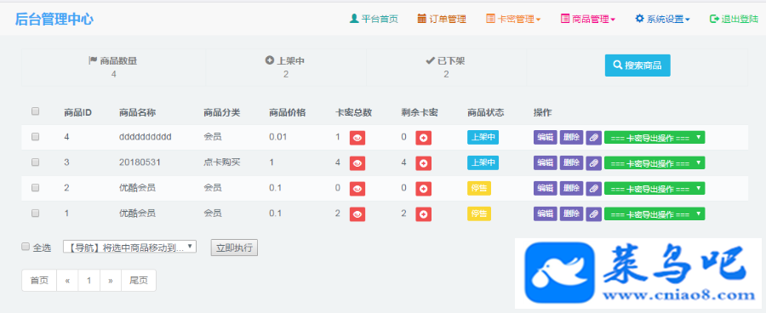Select checkbox for product ID 2

[x=35, y=187]
